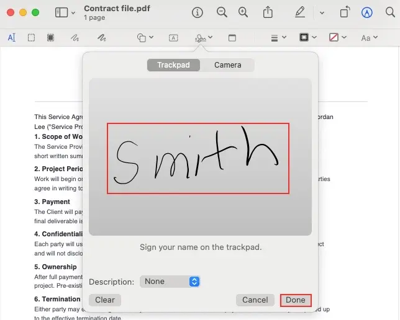Switch to the Camera tab
The height and width of the screenshot is (320, 400).
(x=227, y=65)
